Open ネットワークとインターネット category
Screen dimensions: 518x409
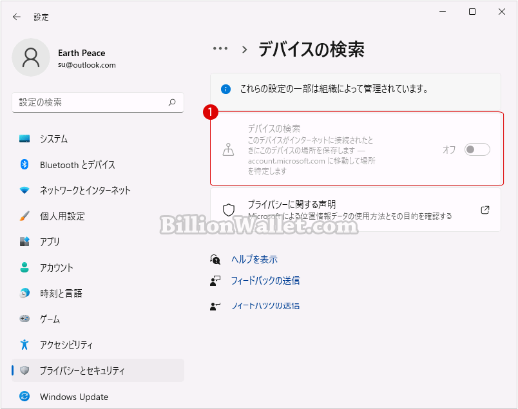[x=98, y=190]
